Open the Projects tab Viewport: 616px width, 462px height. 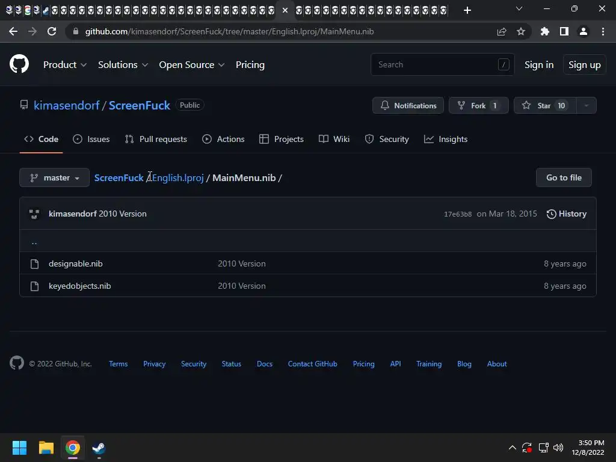click(x=282, y=139)
